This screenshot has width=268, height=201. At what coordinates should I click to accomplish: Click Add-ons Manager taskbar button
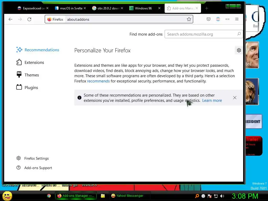(x=76, y=196)
